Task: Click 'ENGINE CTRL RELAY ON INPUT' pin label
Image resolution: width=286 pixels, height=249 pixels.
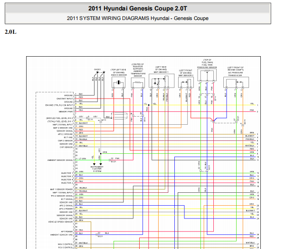Action: pos(59,105)
